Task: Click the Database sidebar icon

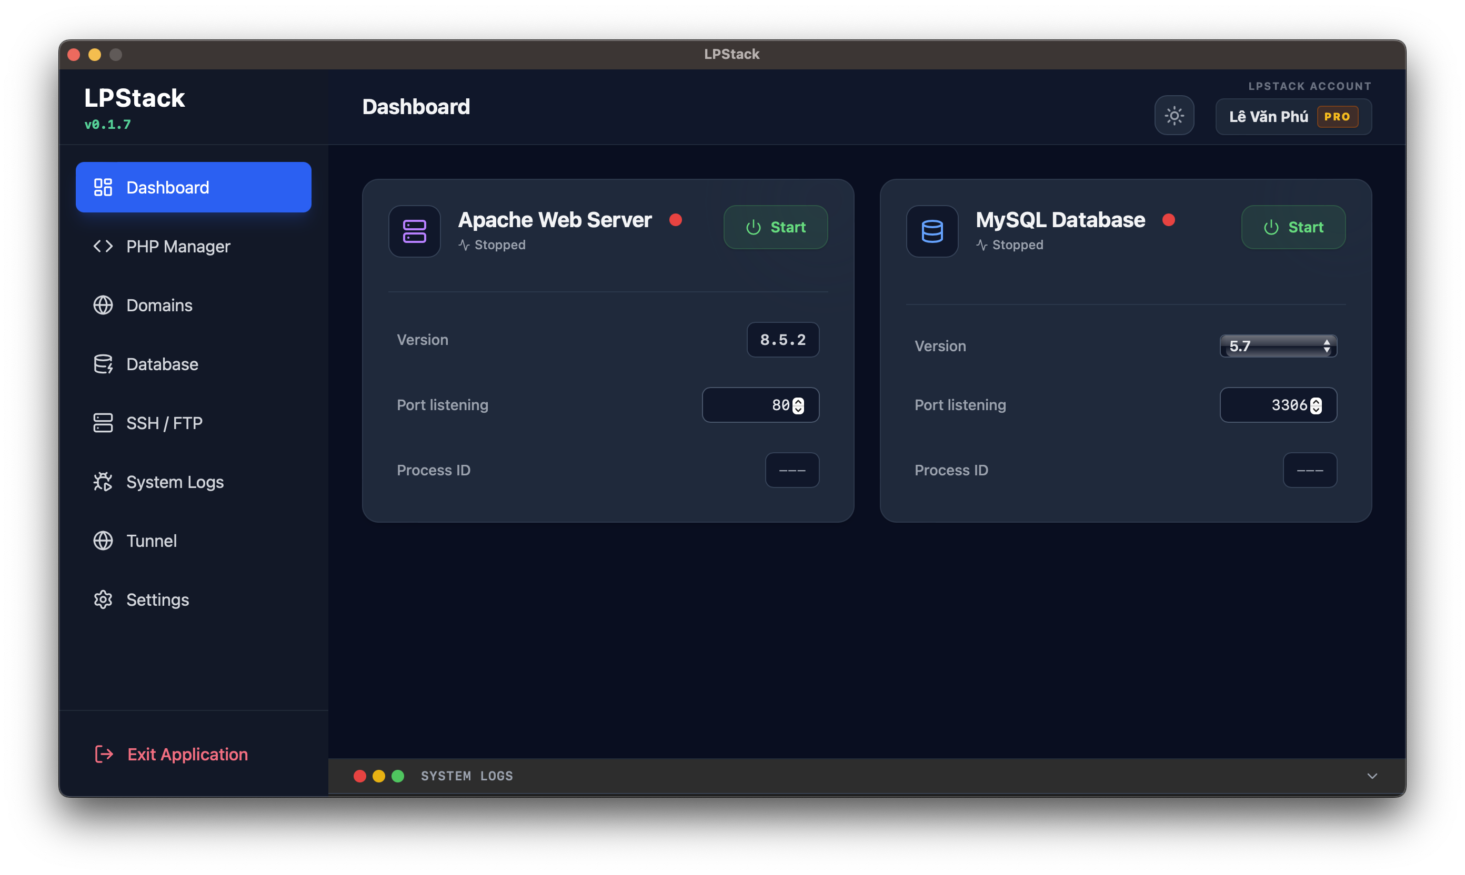Action: click(103, 364)
